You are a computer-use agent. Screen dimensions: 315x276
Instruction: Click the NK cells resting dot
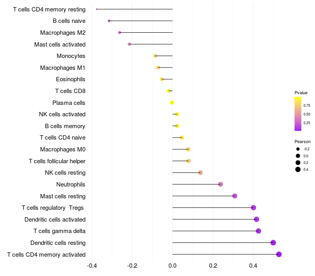[200, 173]
